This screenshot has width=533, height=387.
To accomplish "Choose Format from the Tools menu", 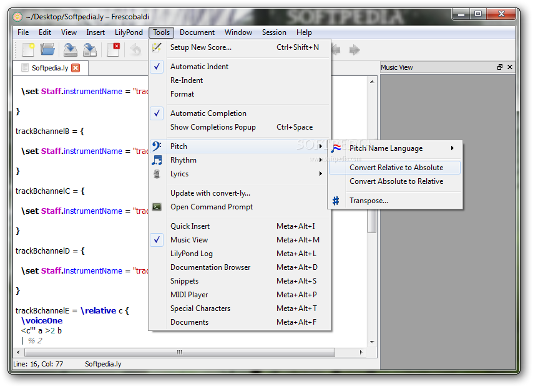I will coord(240,94).
